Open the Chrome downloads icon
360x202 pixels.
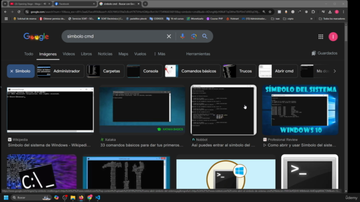tap(330, 12)
